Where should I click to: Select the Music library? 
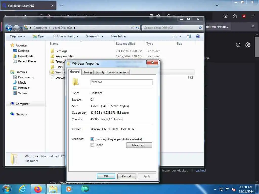pos(22,83)
